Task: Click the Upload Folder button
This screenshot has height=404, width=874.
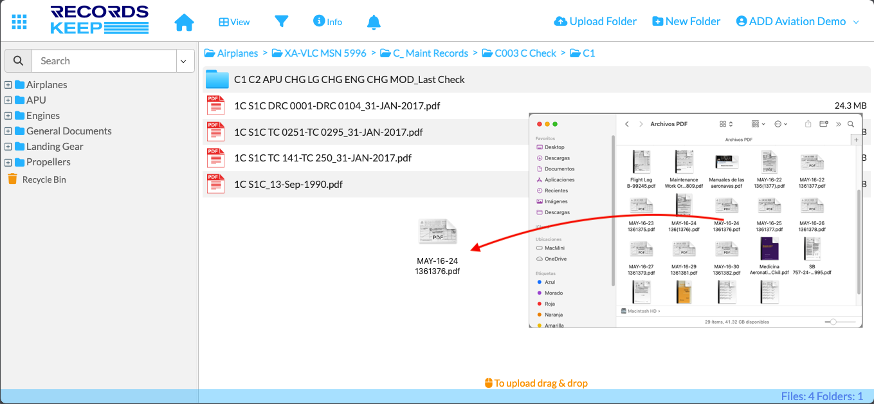Action: pos(595,21)
